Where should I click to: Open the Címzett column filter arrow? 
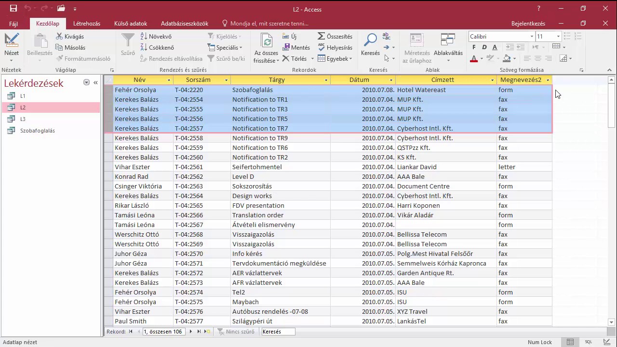(492, 80)
